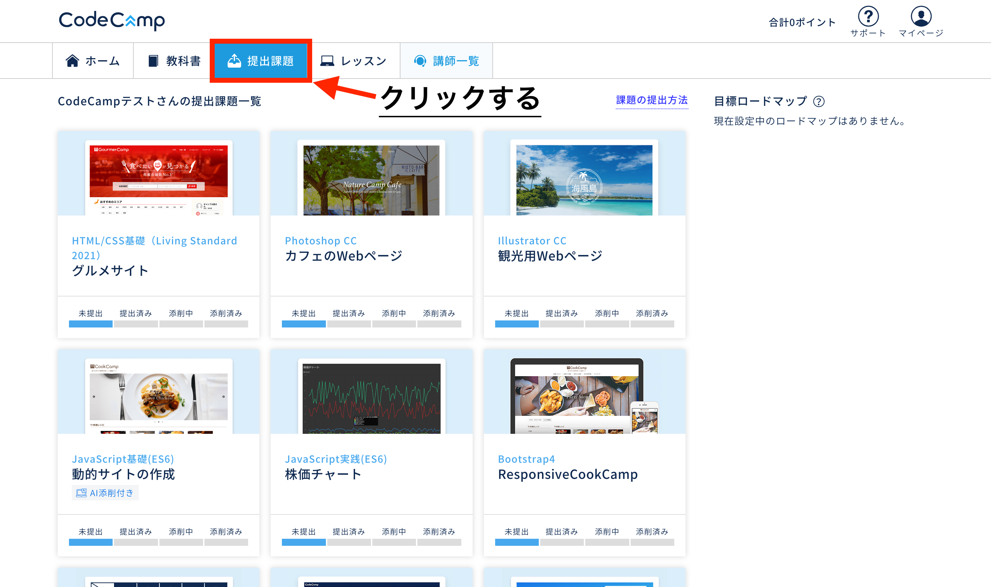
Task: Click 合計0ポイント points display
Action: click(802, 23)
